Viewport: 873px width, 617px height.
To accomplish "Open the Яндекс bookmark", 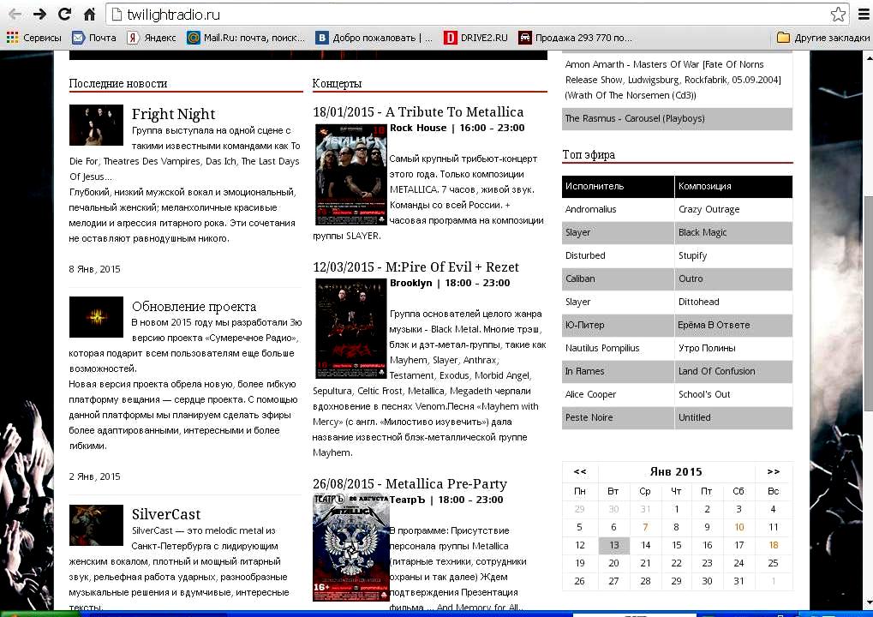I will click(152, 38).
